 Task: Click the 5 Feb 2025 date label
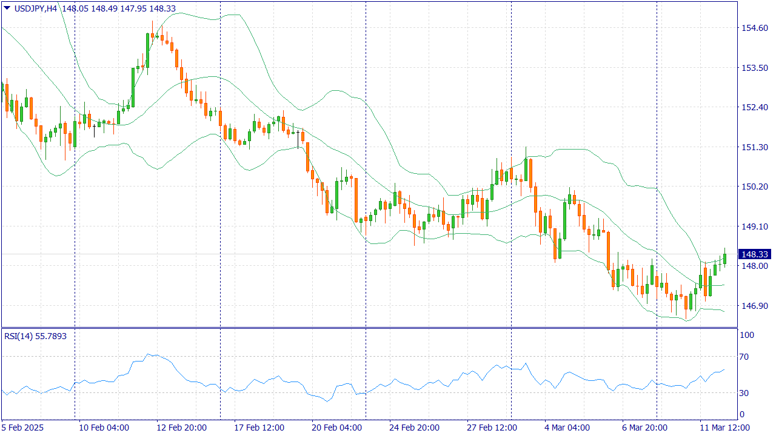point(24,428)
